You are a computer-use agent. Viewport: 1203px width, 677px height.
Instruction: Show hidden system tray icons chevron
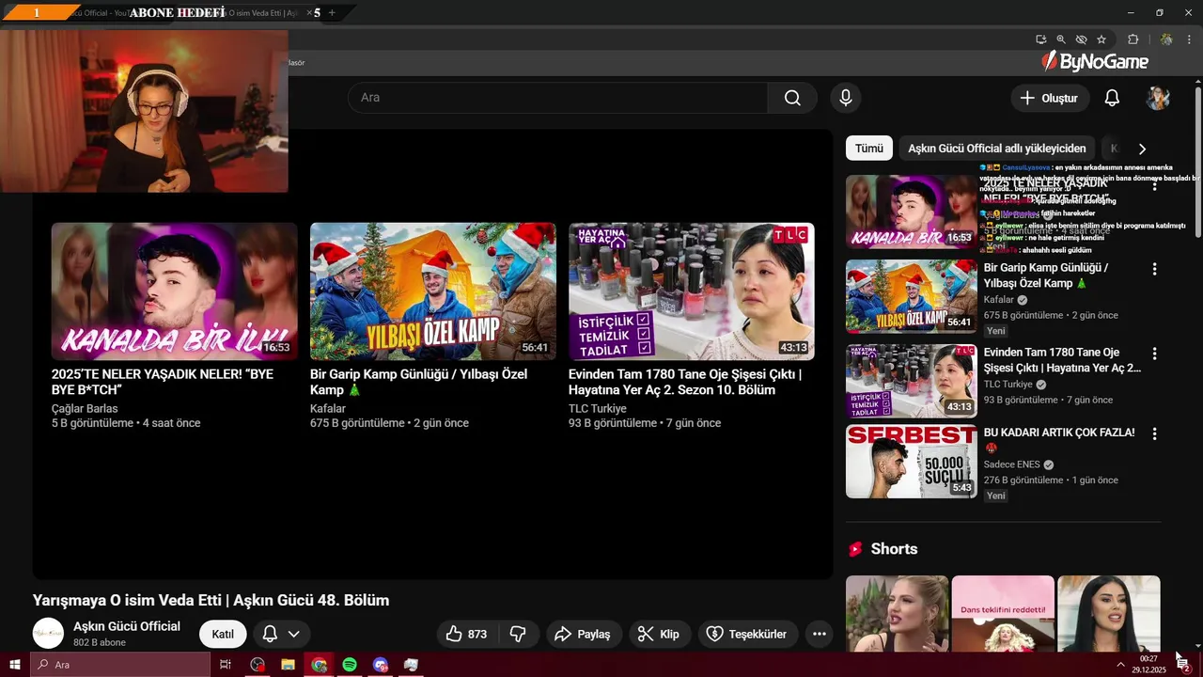(1120, 665)
